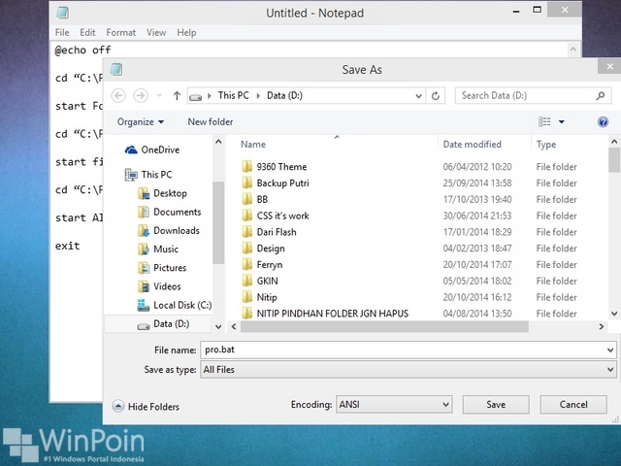
Task: Open the Notepad View menu
Action: tap(156, 32)
